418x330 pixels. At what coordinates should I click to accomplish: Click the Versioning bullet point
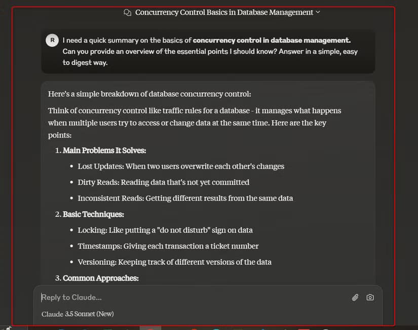pyautogui.click(x=174, y=262)
